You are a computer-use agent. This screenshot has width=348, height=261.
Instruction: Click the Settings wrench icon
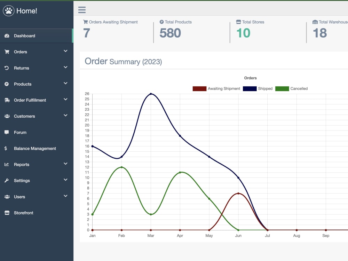[7, 180]
